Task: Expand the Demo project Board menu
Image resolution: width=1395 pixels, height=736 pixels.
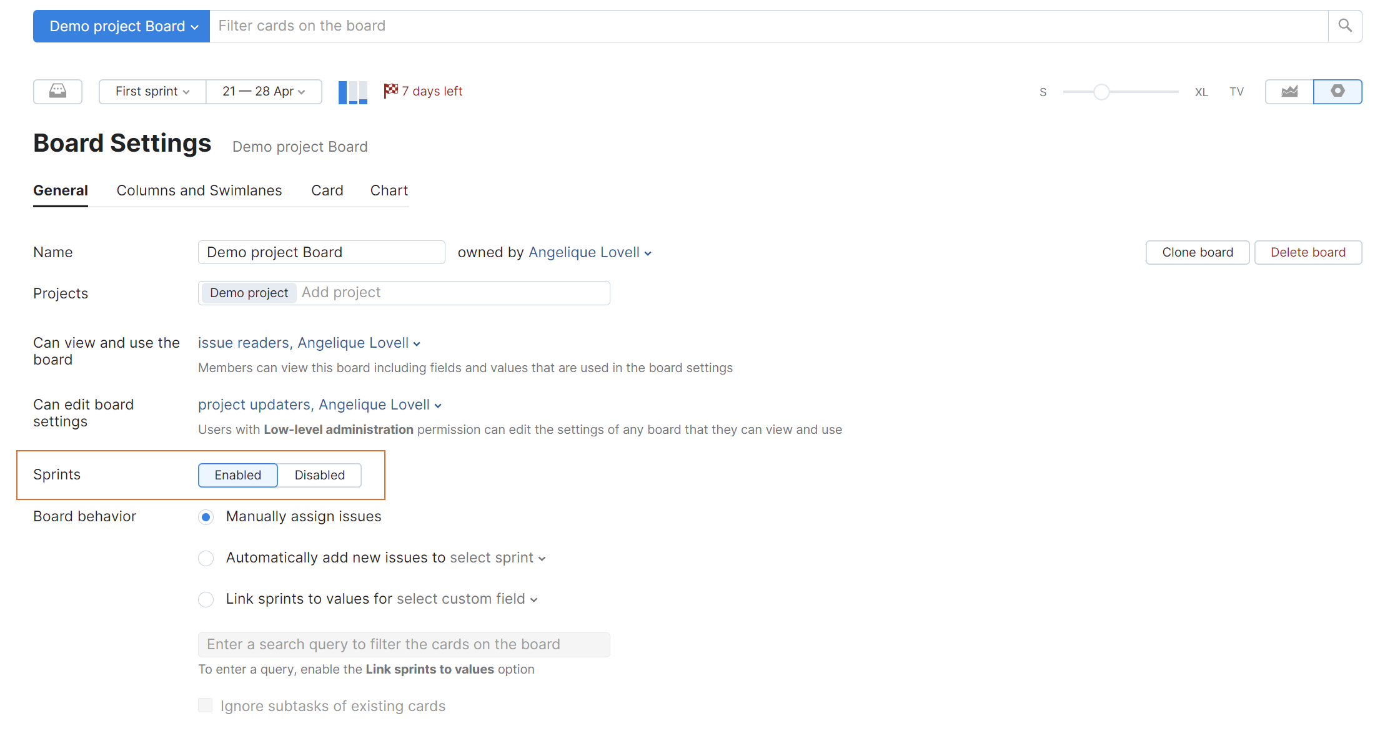Action: [122, 26]
